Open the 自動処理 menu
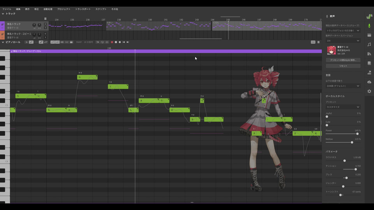Image resolution: width=374 pixels, height=210 pixels. [x=48, y=9]
